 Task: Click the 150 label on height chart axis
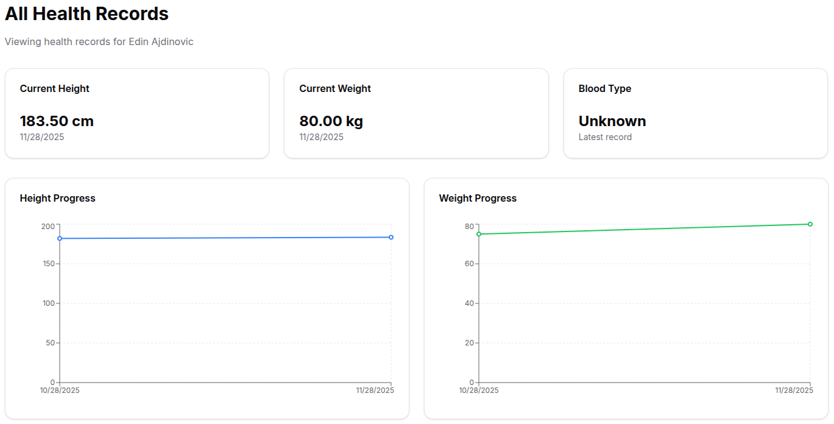click(48, 264)
